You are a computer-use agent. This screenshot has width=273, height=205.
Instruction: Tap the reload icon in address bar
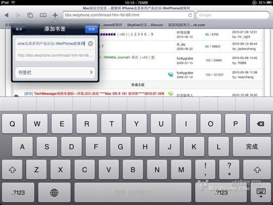190,15
